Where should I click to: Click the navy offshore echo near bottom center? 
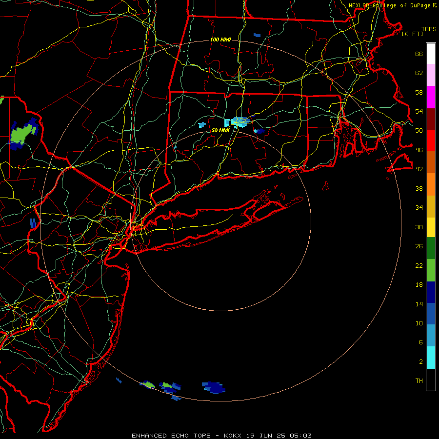pyautogui.click(x=214, y=387)
